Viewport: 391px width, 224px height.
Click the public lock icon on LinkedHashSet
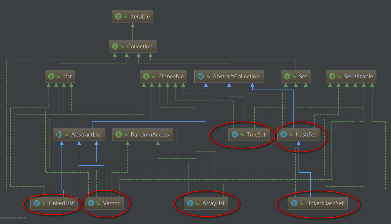click(301, 203)
